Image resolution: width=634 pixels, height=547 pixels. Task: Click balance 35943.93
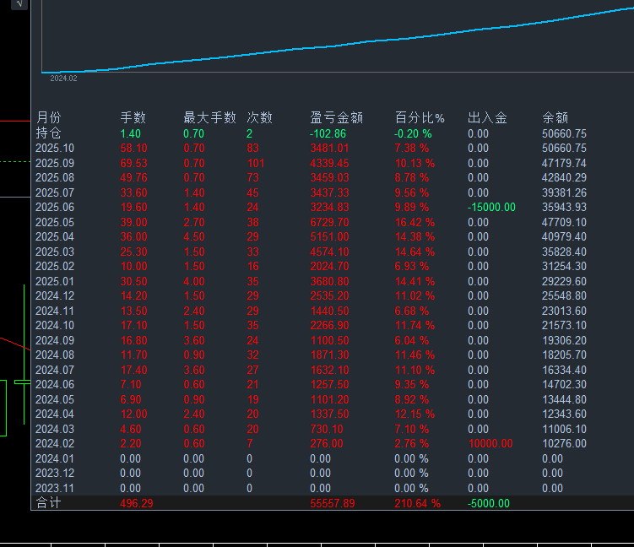coord(564,207)
